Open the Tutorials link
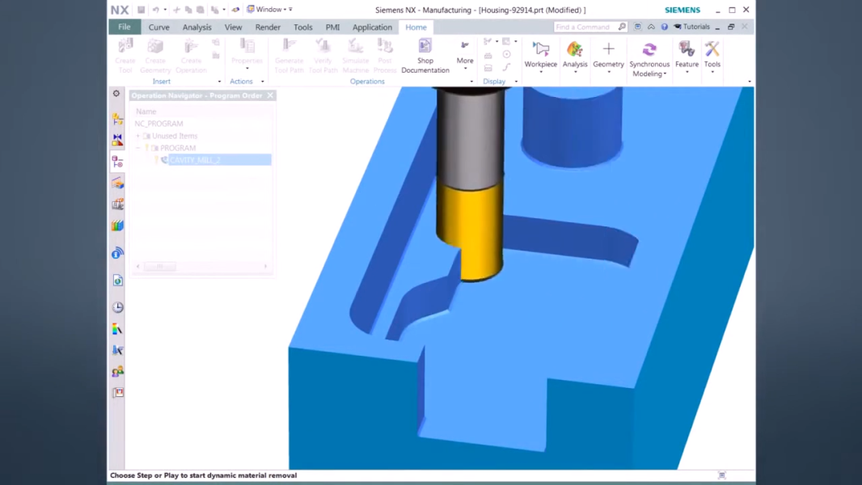This screenshot has width=862, height=485. click(691, 27)
